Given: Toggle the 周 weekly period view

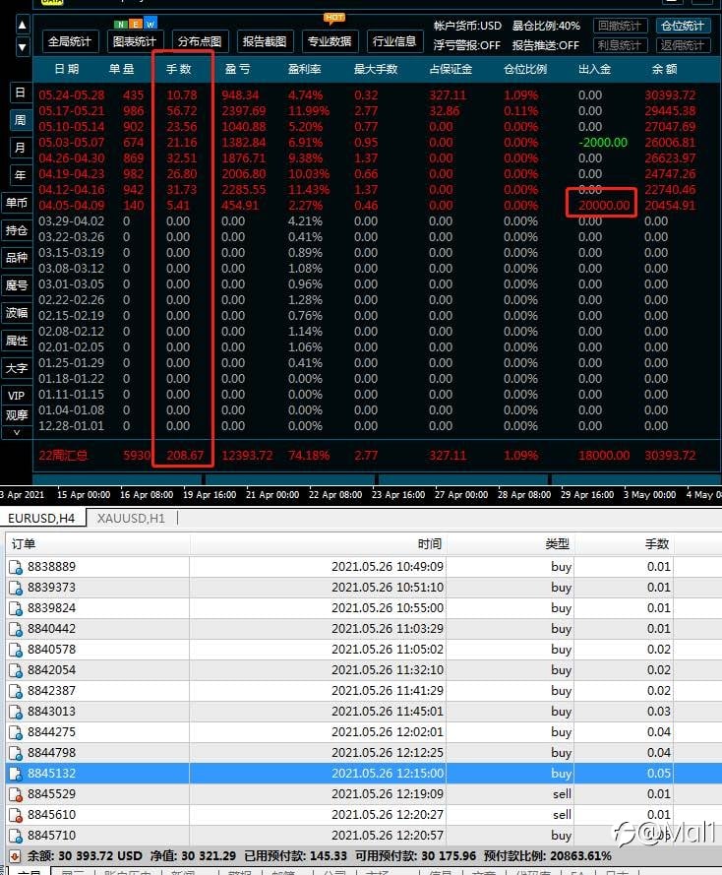Looking at the screenshot, I should pos(20,120).
